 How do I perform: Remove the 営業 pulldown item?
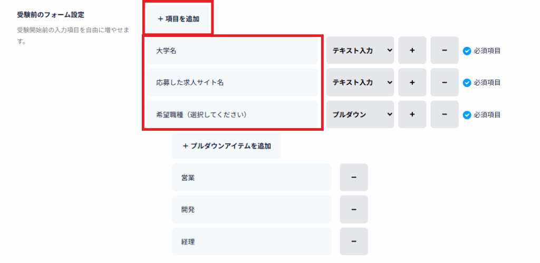pos(353,177)
